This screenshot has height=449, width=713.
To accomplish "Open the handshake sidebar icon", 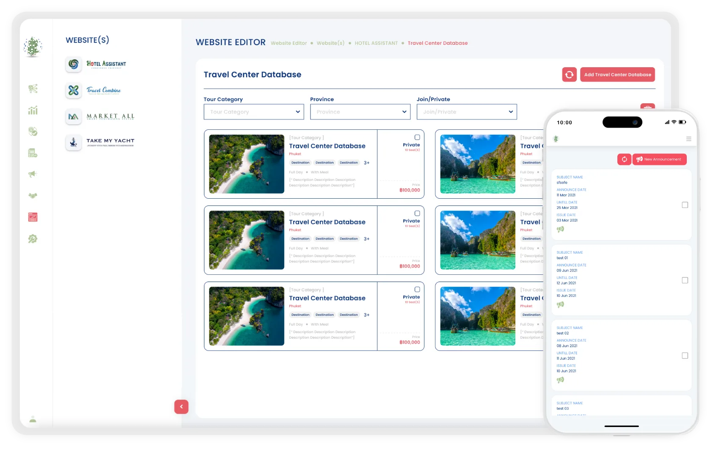I will 33,196.
